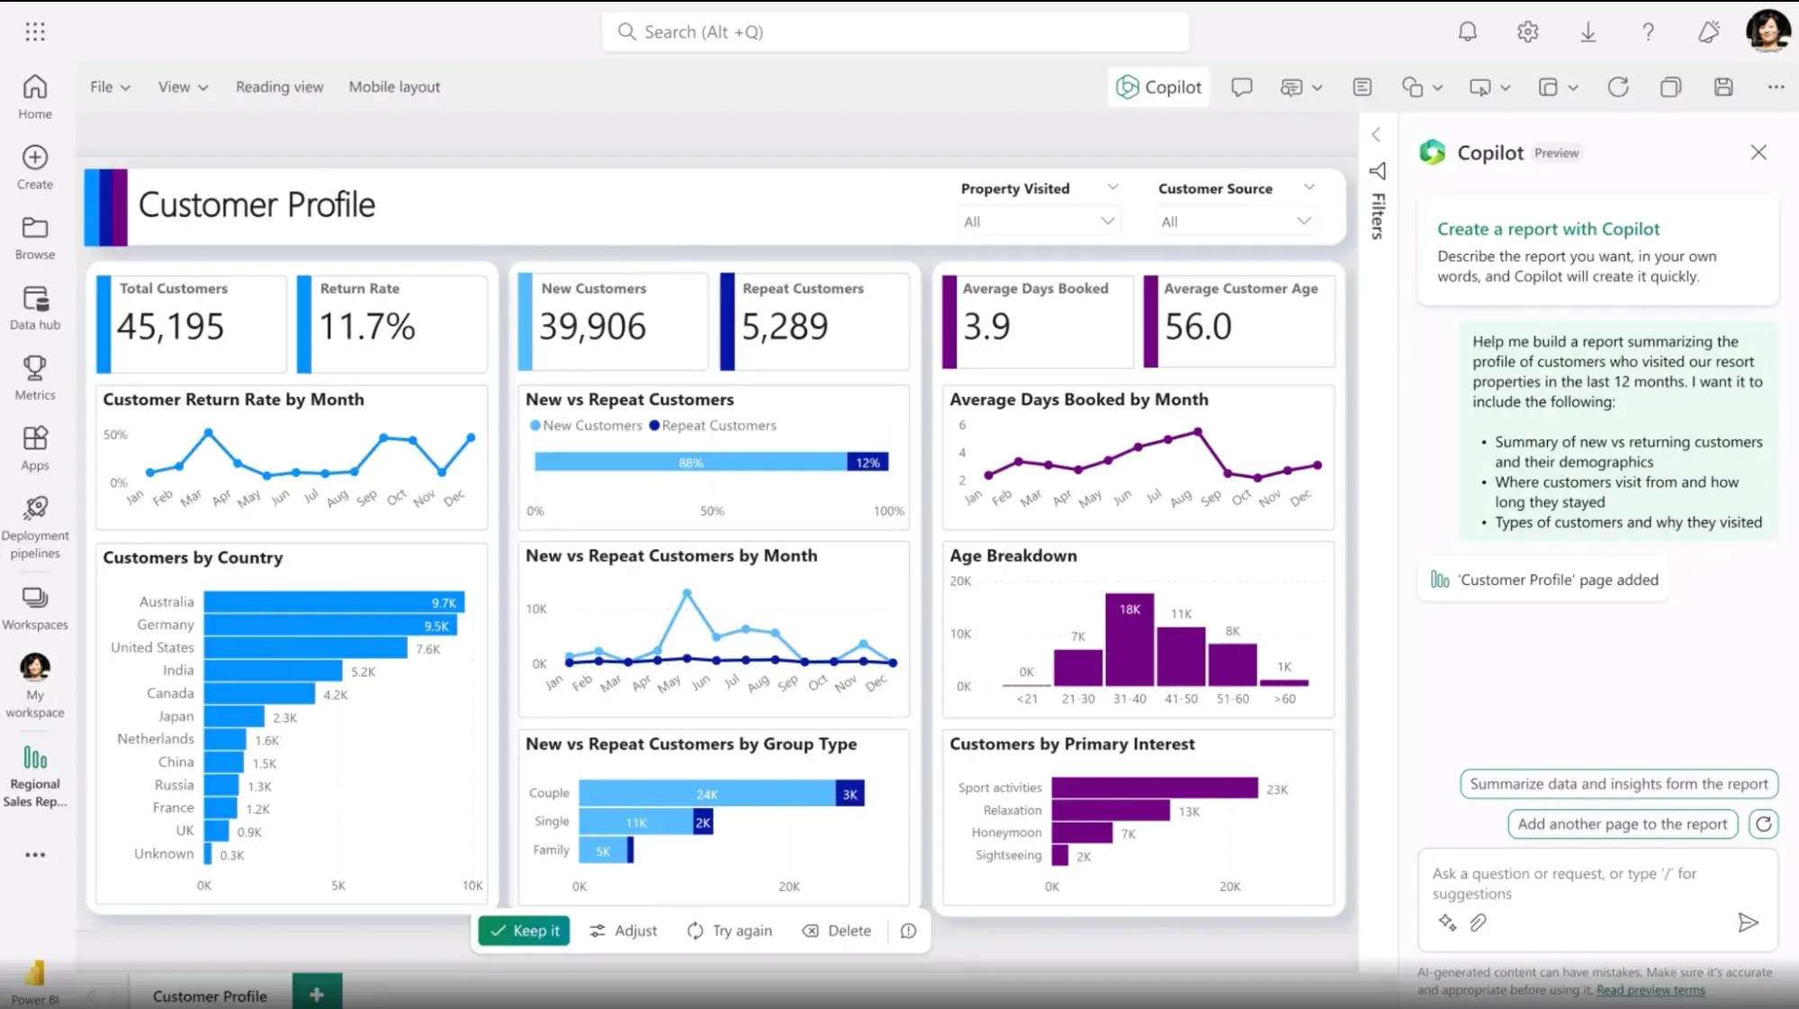Click the Read preview terms link
Screen dimensions: 1799x1009
tap(1650, 990)
